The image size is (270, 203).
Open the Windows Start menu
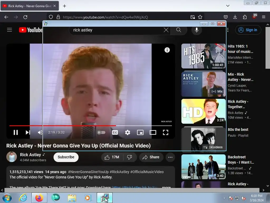pos(7,198)
